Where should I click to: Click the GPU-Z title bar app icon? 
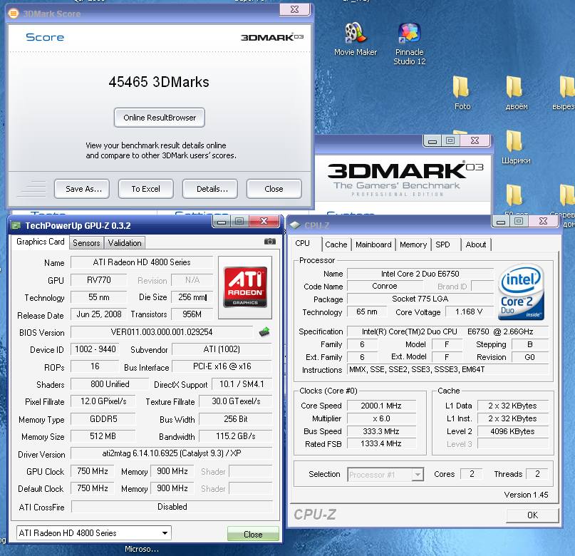click(x=16, y=225)
